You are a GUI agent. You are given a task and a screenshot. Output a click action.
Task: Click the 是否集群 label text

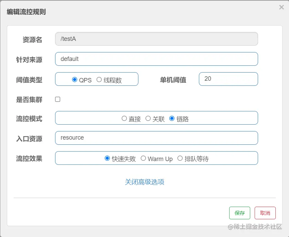coord(29,100)
